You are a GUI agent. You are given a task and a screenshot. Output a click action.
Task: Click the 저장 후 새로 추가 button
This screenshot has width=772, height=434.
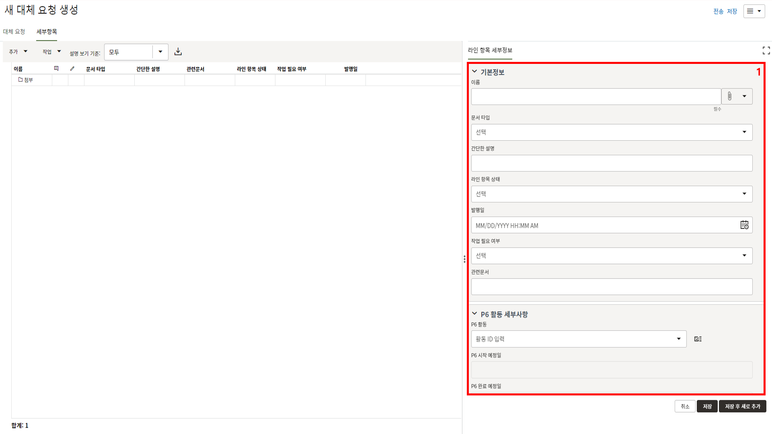click(742, 407)
